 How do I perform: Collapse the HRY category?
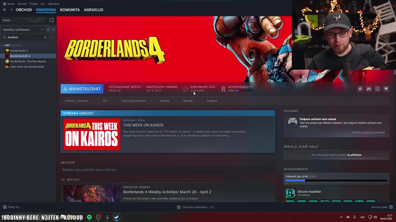click(x=3, y=45)
